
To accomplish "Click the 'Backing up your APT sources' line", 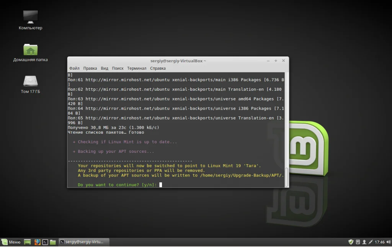I will tap(113, 151).
